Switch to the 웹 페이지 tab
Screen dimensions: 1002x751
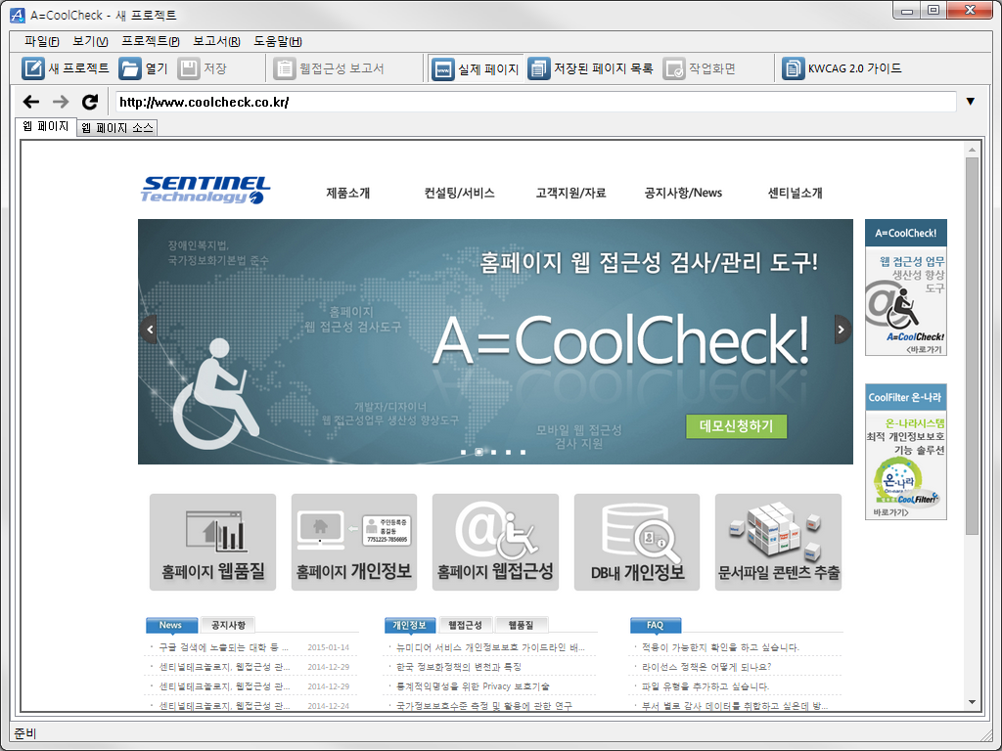click(x=45, y=126)
